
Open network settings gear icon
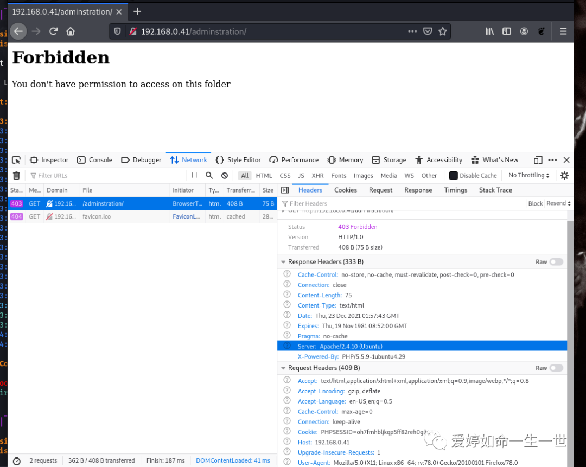click(x=564, y=176)
